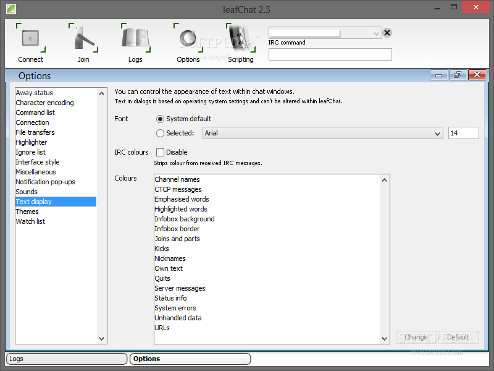Switch to the Logs bottom tab

(x=67, y=359)
